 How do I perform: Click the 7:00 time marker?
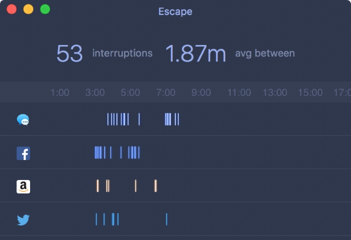coord(165,92)
